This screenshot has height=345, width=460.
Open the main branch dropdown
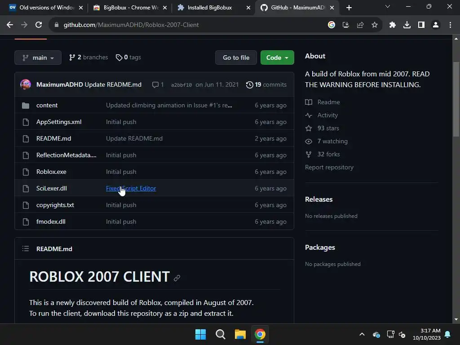(38, 57)
